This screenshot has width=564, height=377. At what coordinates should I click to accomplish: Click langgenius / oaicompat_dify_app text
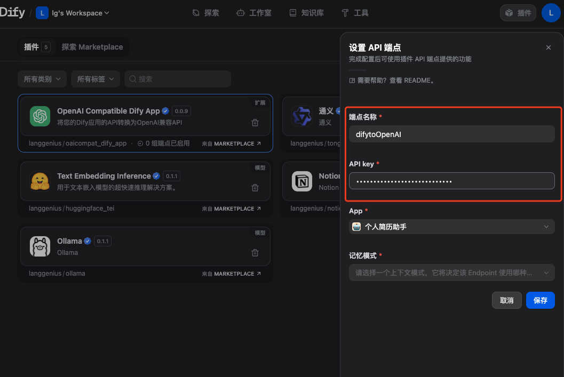coord(78,143)
